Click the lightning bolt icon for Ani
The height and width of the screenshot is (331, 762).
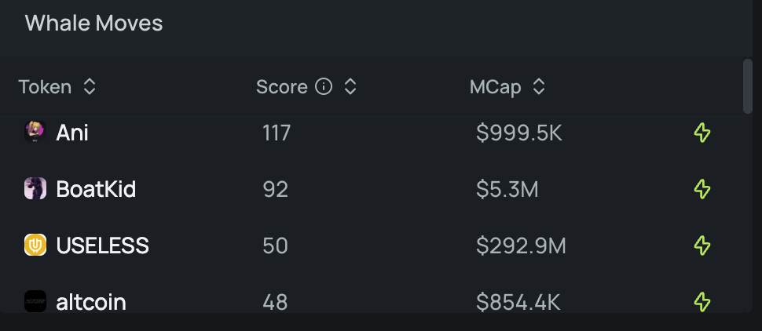point(702,133)
